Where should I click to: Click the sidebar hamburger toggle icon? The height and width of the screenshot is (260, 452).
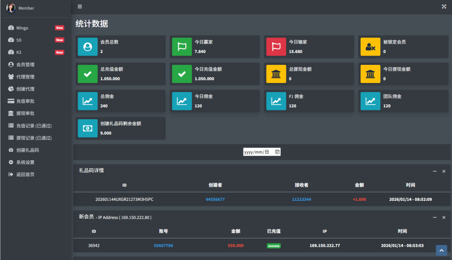(79, 7)
